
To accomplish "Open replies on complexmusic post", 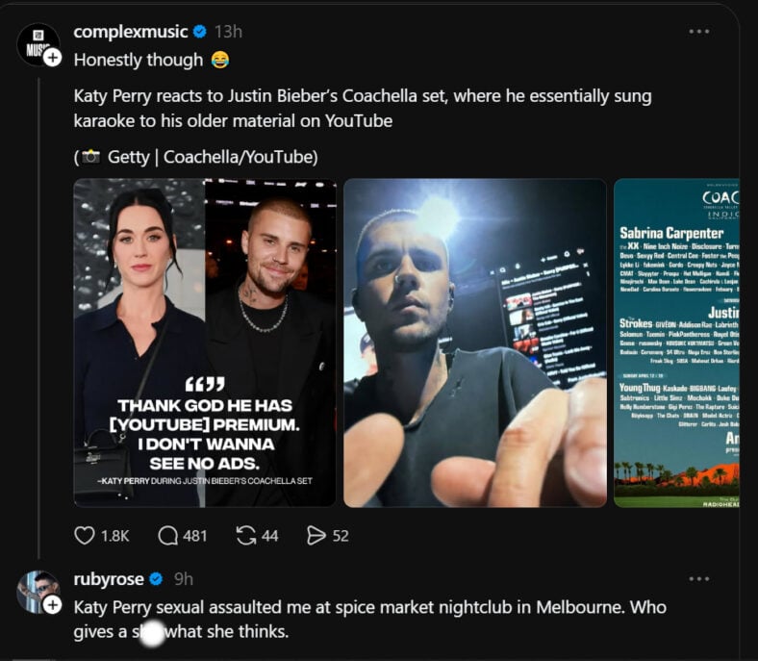I will pos(169,536).
